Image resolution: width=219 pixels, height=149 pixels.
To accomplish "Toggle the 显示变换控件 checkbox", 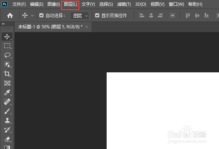I will pyautogui.click(x=97, y=15).
